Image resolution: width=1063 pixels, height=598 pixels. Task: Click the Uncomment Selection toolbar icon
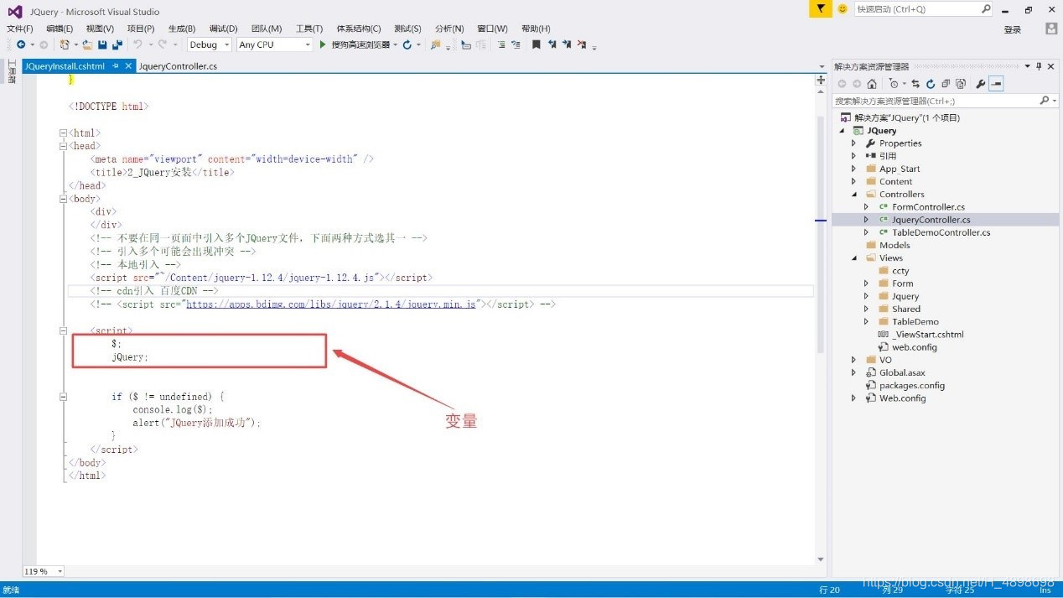(x=516, y=44)
